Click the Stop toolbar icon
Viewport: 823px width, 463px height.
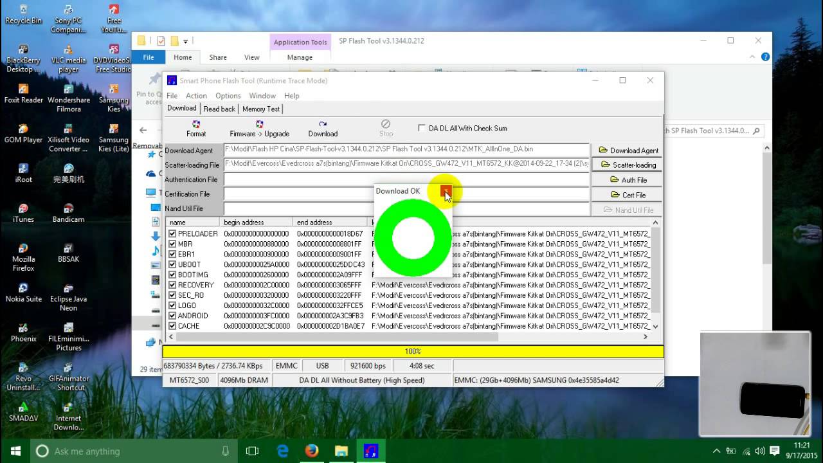pyautogui.click(x=386, y=128)
